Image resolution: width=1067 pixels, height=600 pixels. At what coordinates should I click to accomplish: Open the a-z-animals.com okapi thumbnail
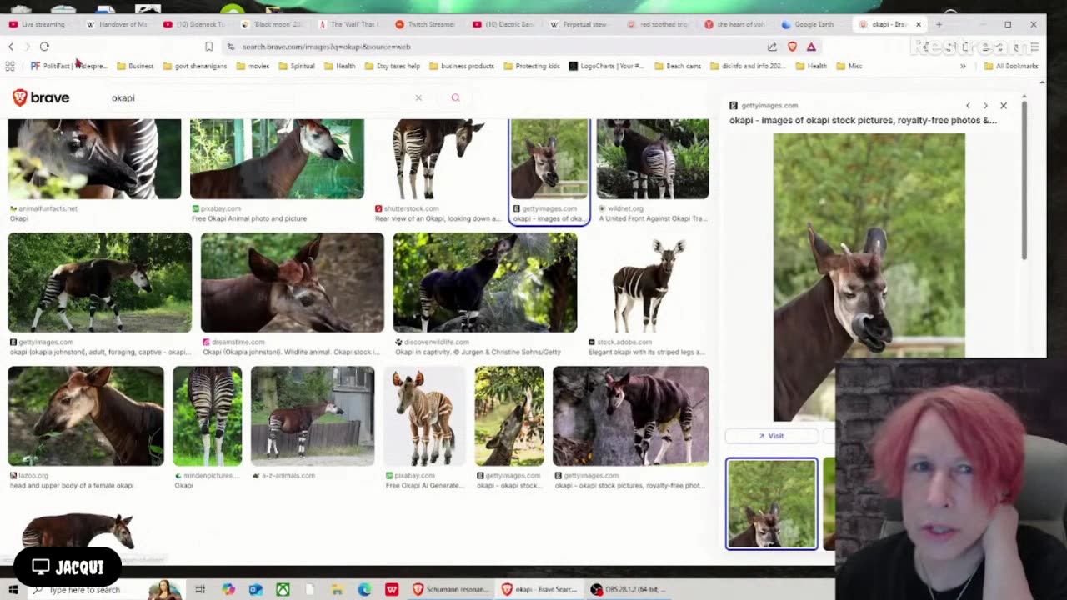pyautogui.click(x=313, y=416)
